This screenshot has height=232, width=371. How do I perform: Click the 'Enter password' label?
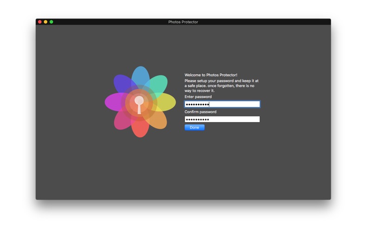198,97
